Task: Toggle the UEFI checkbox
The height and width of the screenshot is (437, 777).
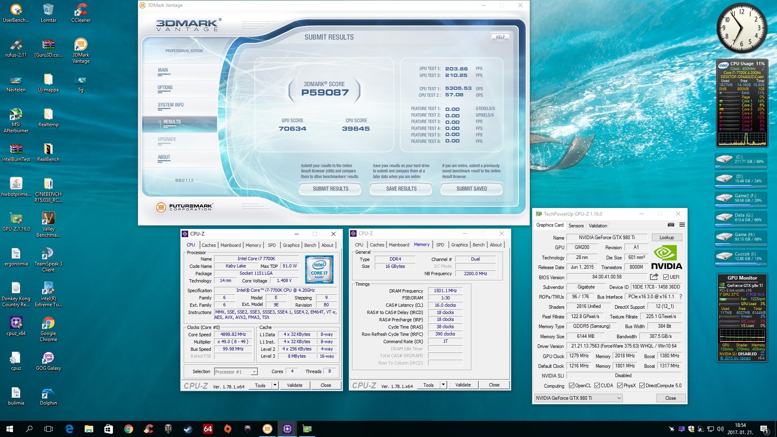Action: pos(666,277)
